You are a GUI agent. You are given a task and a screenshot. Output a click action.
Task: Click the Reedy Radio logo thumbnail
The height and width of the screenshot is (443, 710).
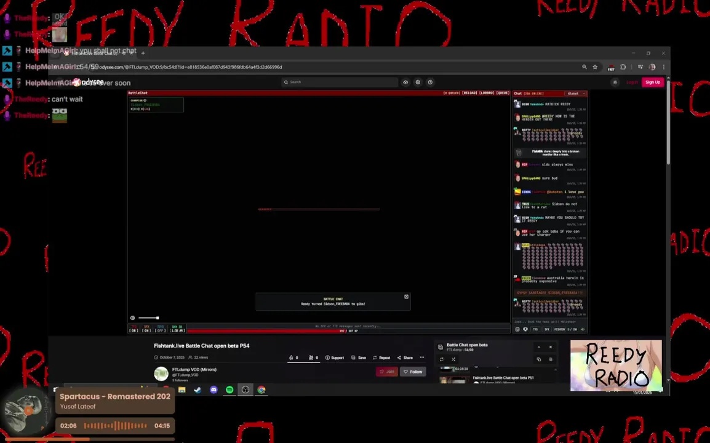pyautogui.click(x=616, y=365)
